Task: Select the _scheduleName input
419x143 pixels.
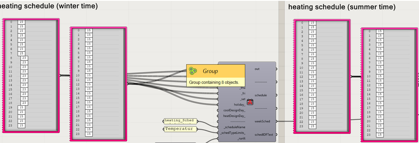Action: tap(234, 127)
